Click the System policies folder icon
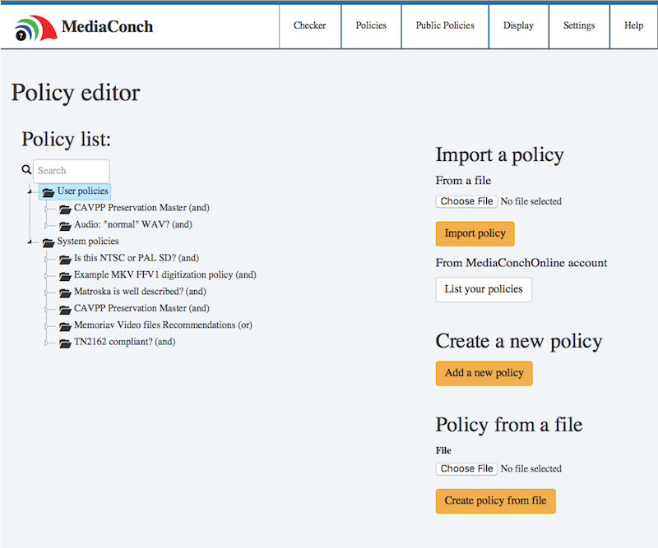This screenshot has height=548, width=658. pyautogui.click(x=48, y=242)
